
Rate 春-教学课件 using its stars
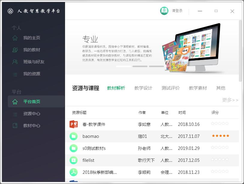(220, 124)
